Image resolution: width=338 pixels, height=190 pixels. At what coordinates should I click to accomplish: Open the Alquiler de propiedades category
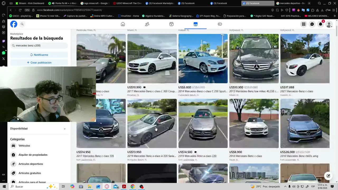pos(39,155)
